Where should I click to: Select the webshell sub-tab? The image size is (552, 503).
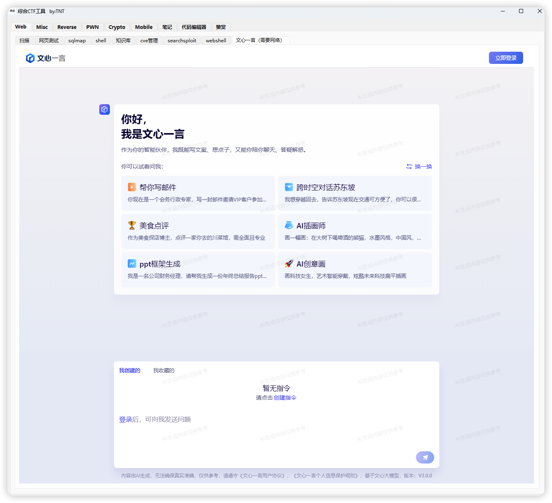216,40
